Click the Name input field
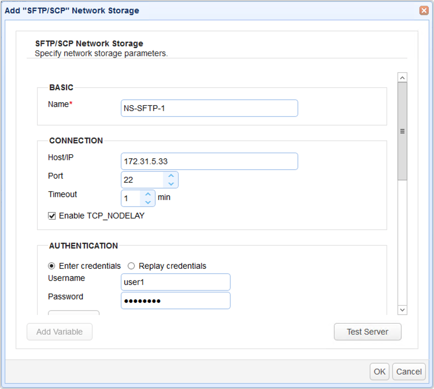 point(209,108)
